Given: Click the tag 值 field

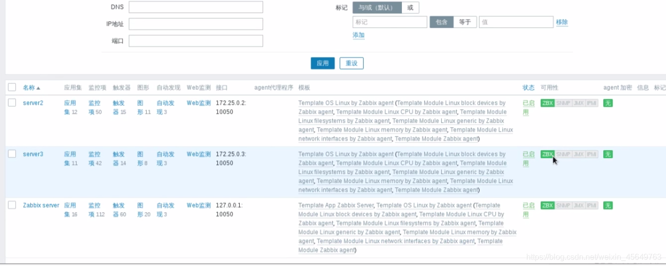Looking at the screenshot, I should pos(516,22).
